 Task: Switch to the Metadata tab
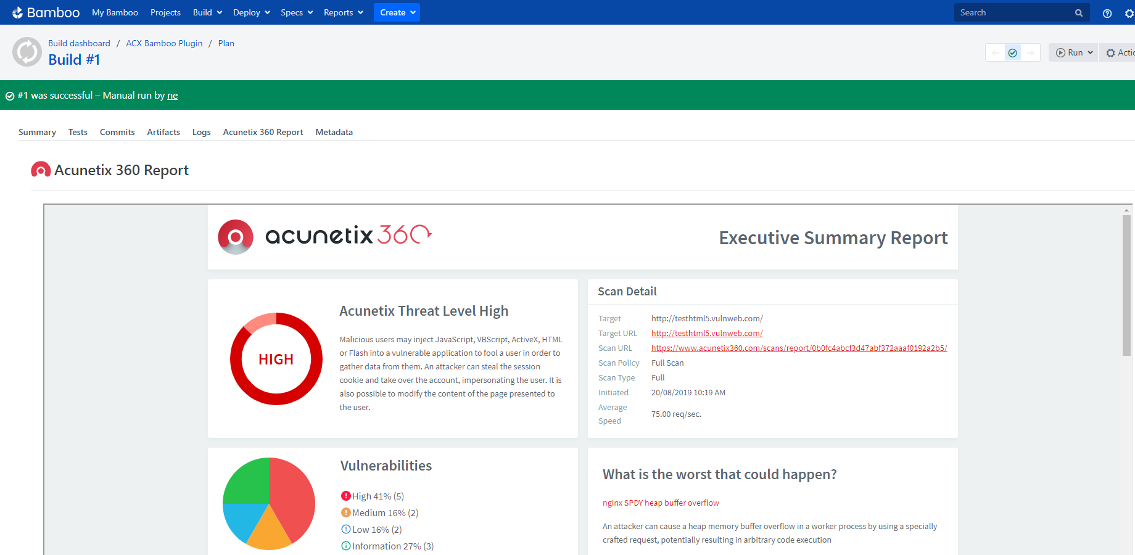(334, 132)
